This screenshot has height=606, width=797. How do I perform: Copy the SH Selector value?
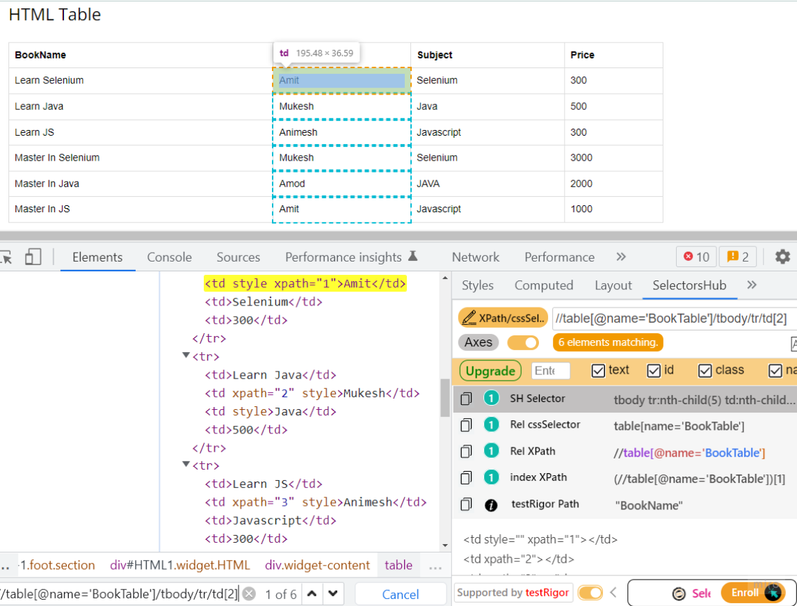pos(466,398)
